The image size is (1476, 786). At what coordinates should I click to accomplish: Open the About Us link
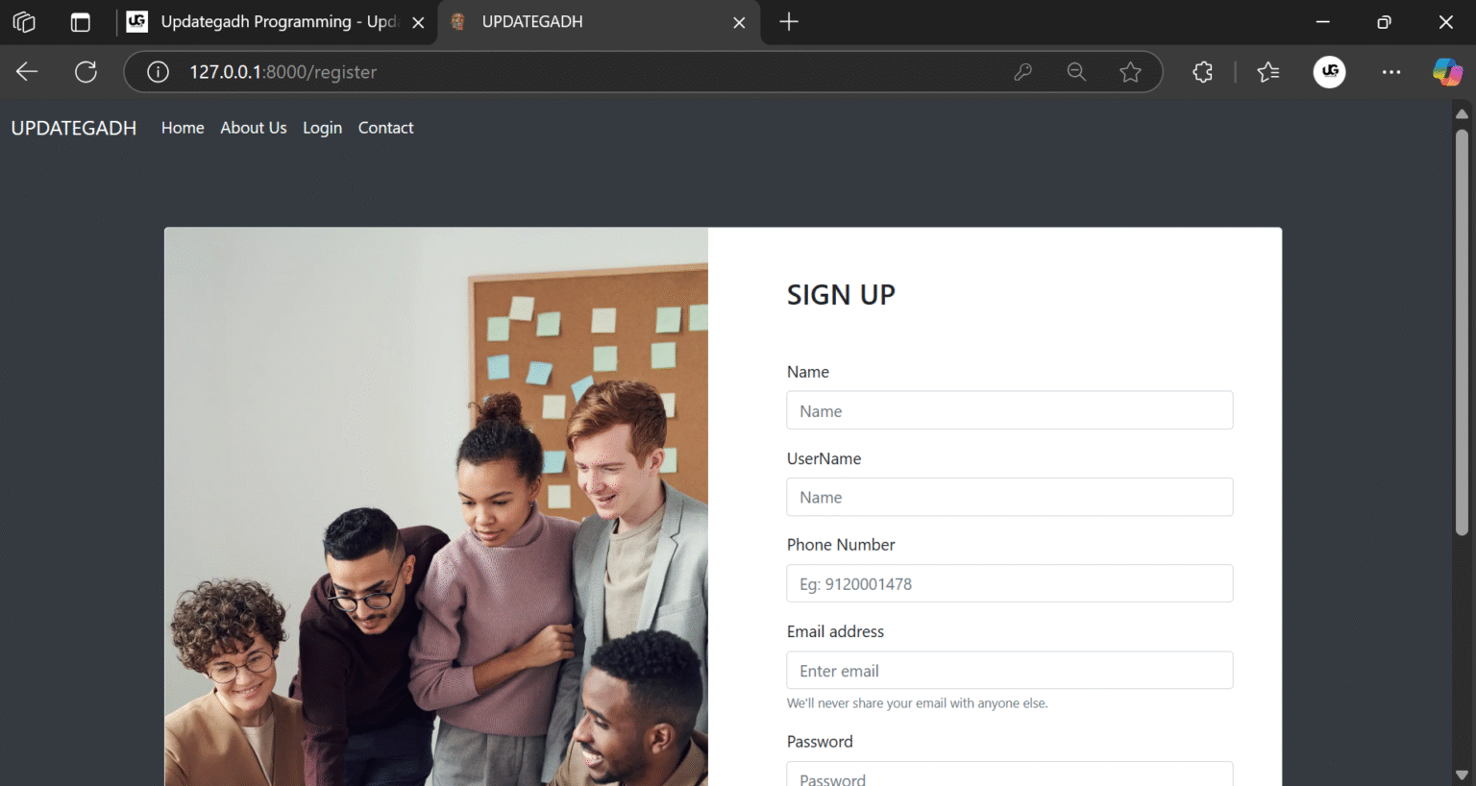253,128
